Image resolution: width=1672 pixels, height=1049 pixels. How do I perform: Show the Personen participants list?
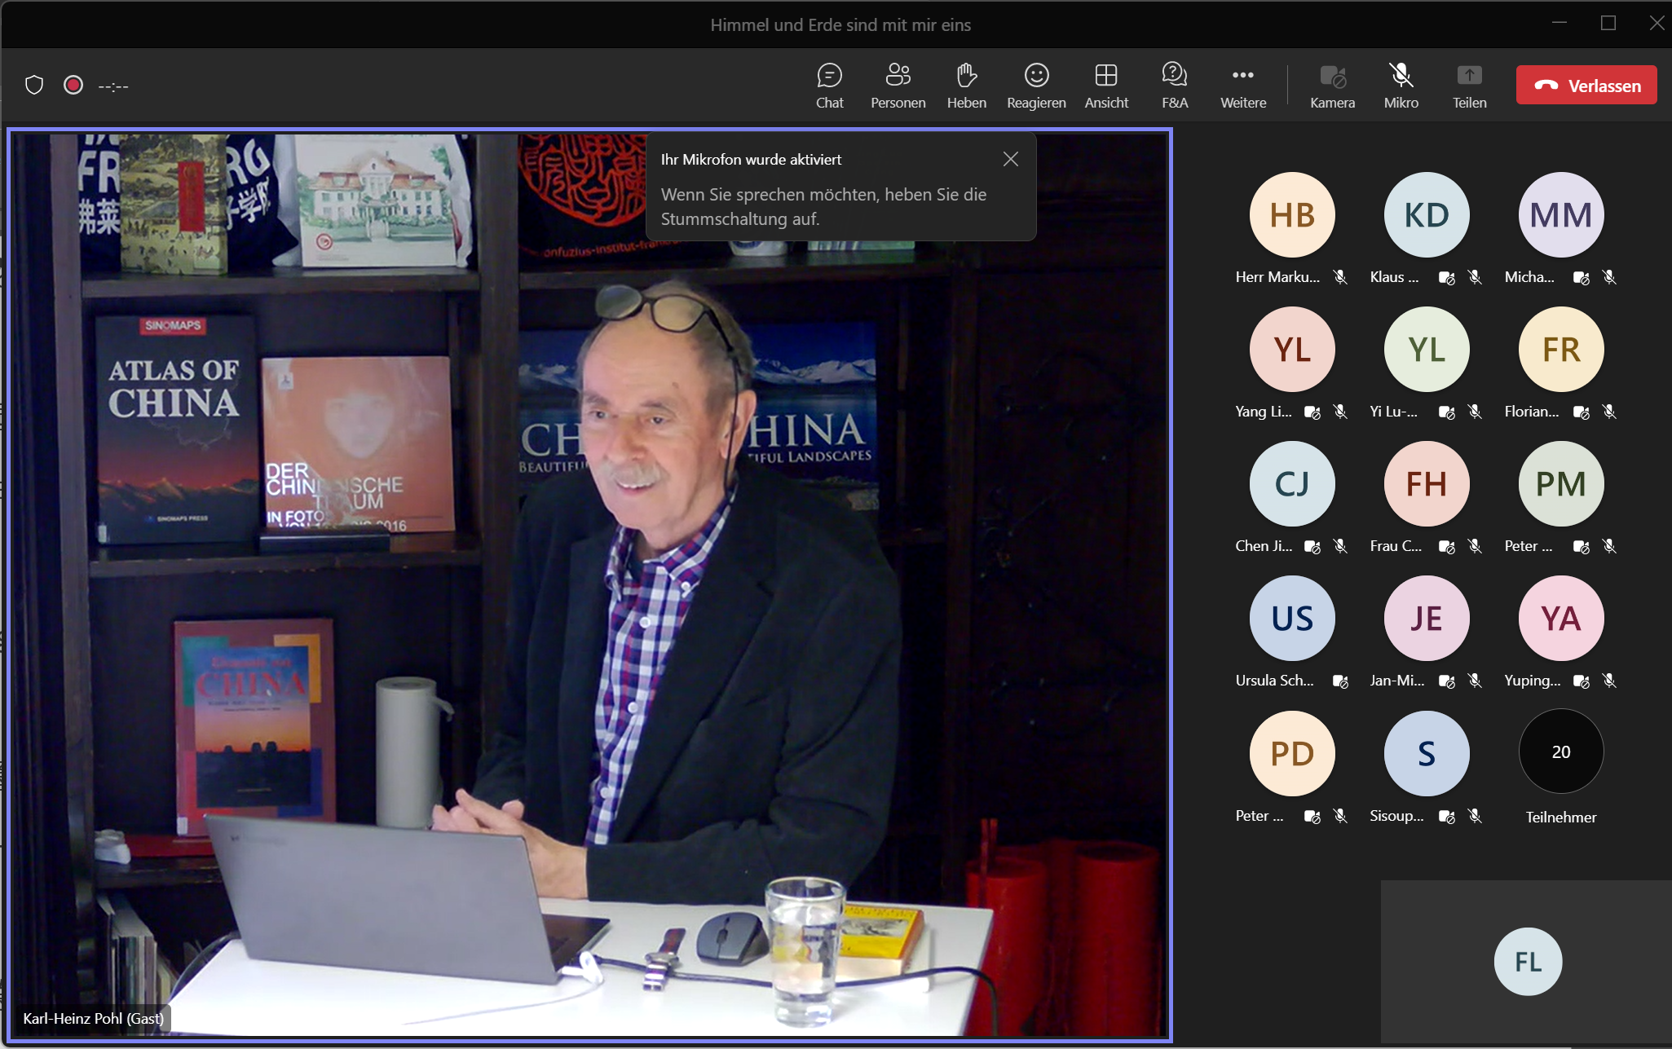pyautogui.click(x=898, y=85)
